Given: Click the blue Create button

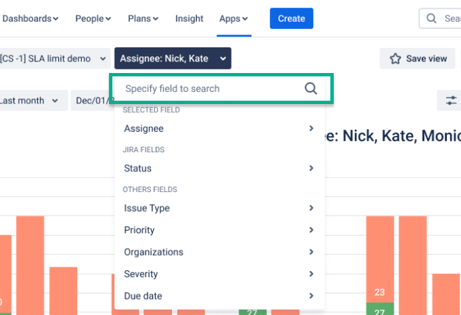Looking at the screenshot, I should pos(291,19).
